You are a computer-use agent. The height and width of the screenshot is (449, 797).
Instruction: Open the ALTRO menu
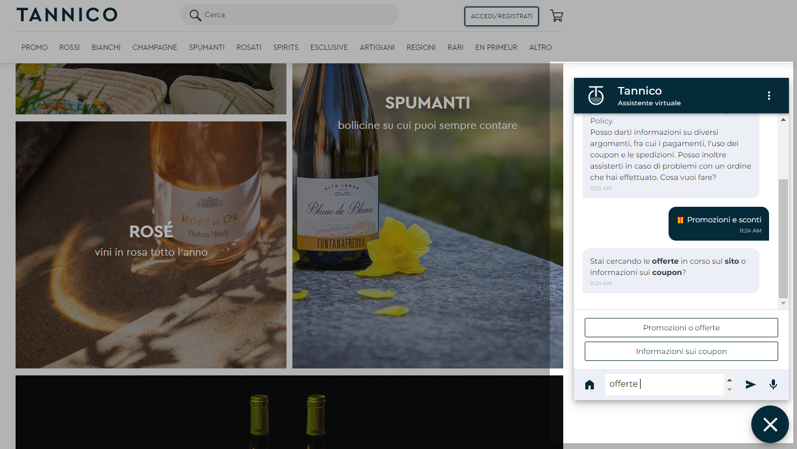[541, 47]
